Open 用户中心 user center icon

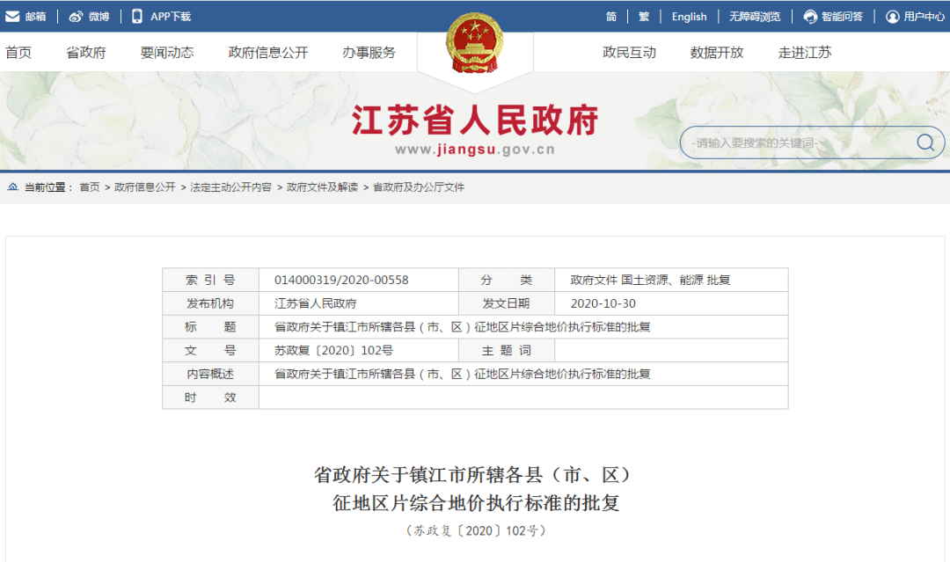(x=891, y=15)
